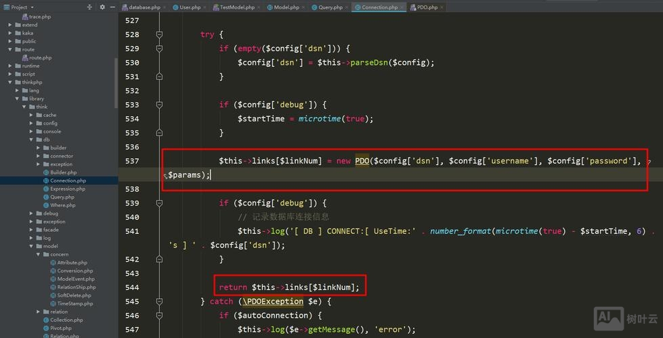Screen dimensions: 663x338
Task: Open Conversion.php in concern folder
Action: click(x=72, y=271)
